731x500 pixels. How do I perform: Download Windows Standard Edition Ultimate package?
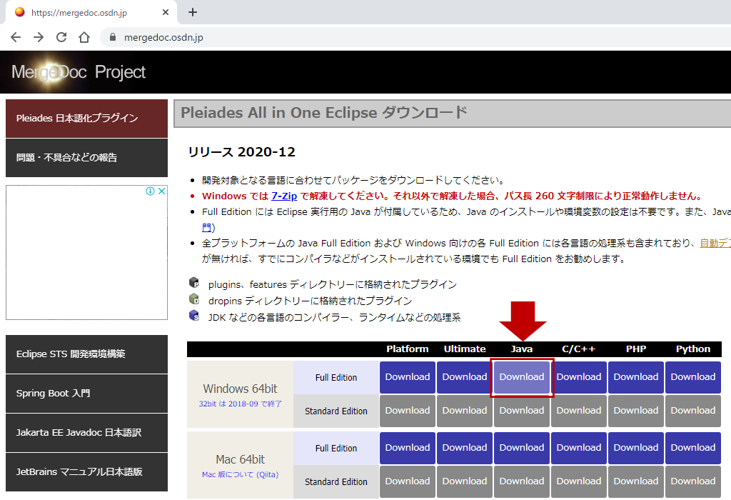coord(465,411)
